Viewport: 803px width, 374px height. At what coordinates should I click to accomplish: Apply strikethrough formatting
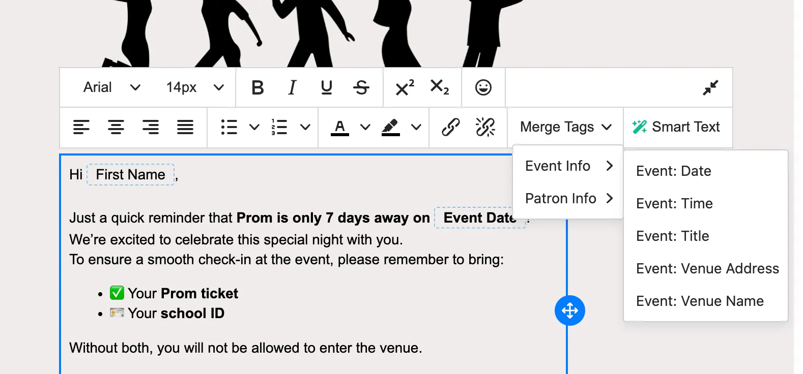point(361,87)
